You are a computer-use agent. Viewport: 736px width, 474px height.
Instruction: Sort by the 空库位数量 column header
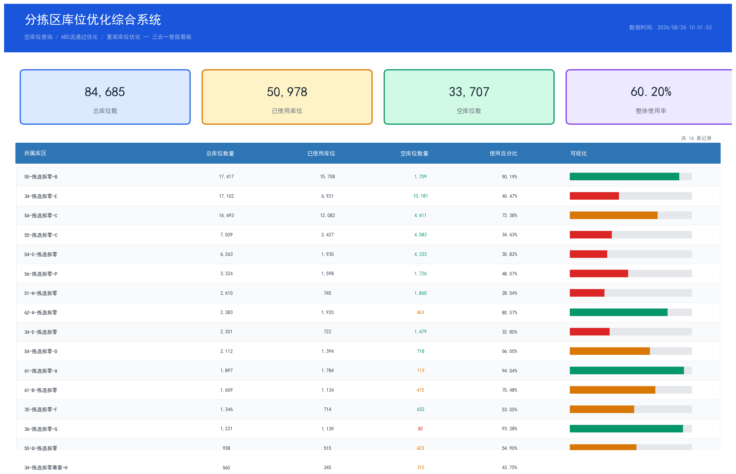414,153
